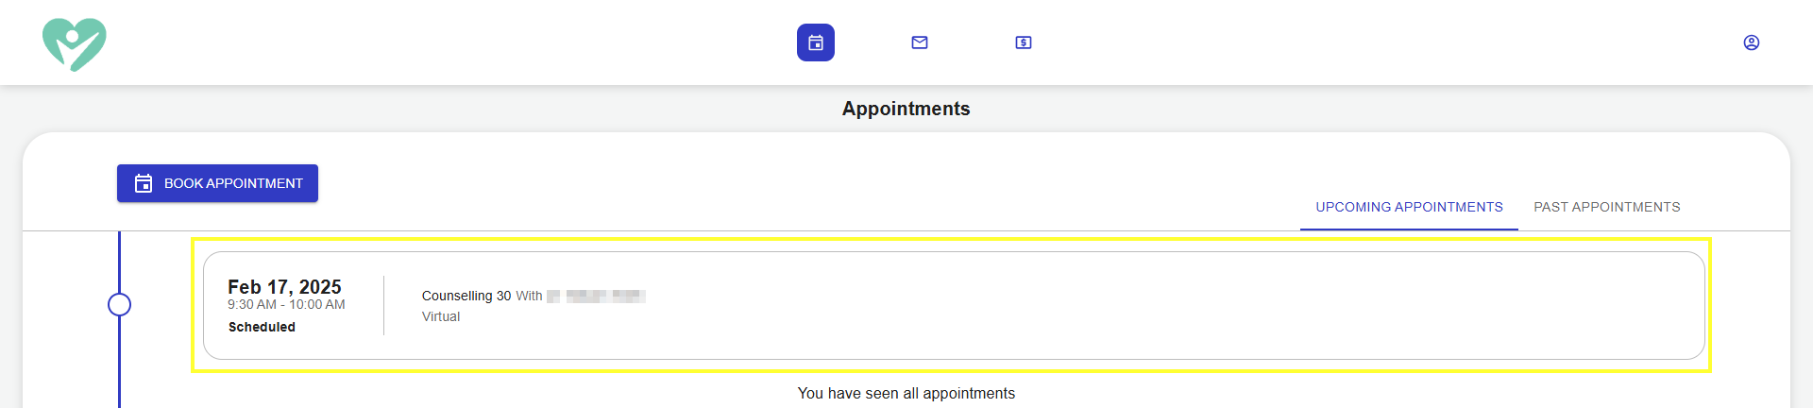Click the 9:30 AM - 10:00 AM time
Screen dimensions: 1813x408
286,304
